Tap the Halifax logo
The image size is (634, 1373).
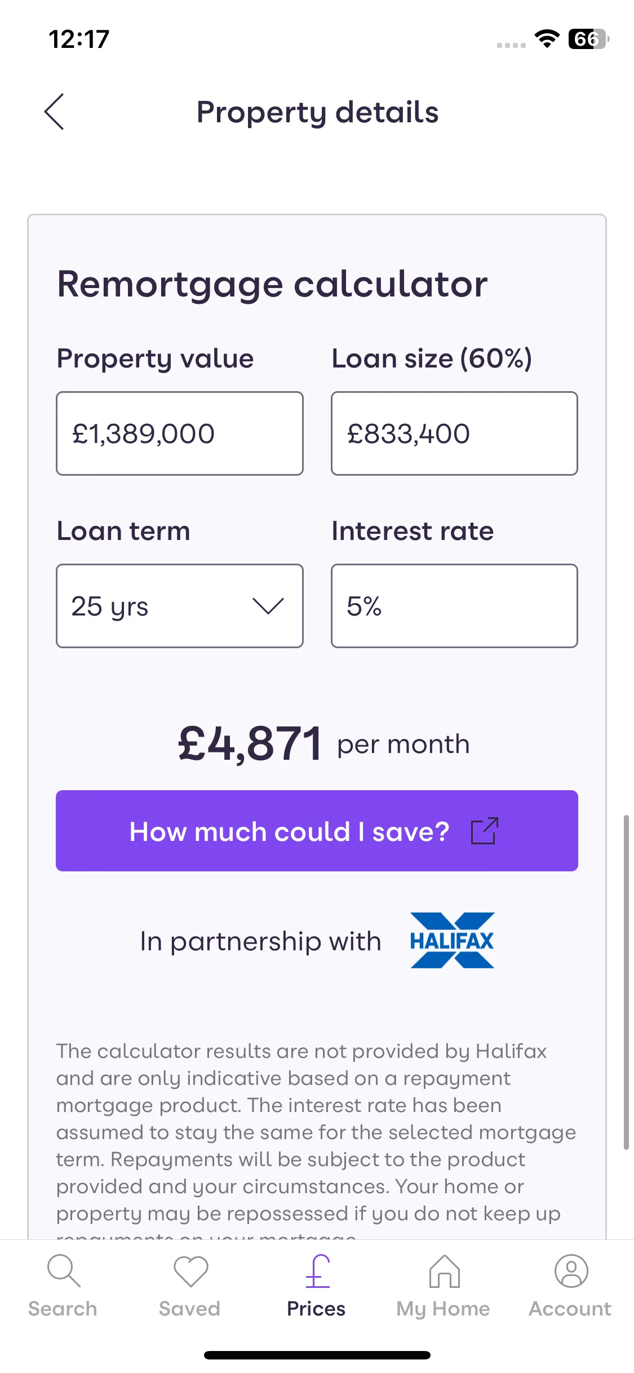[x=452, y=940]
